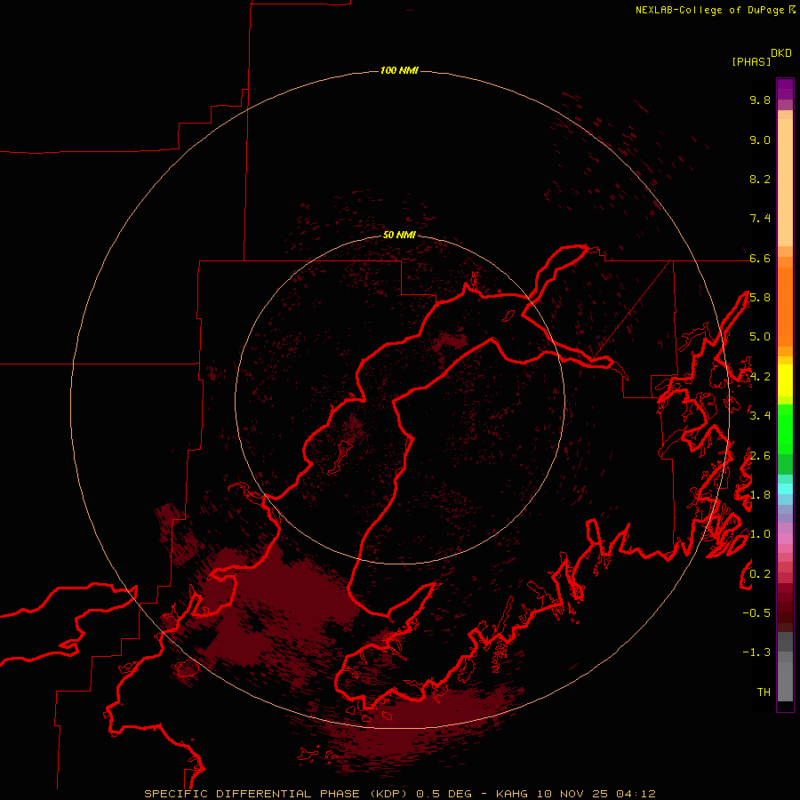Click the [PHAS] label above the color bar
This screenshot has width=800, height=800.
click(751, 61)
